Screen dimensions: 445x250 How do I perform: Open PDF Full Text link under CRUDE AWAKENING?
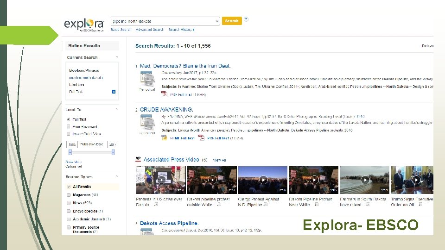pos(218,138)
